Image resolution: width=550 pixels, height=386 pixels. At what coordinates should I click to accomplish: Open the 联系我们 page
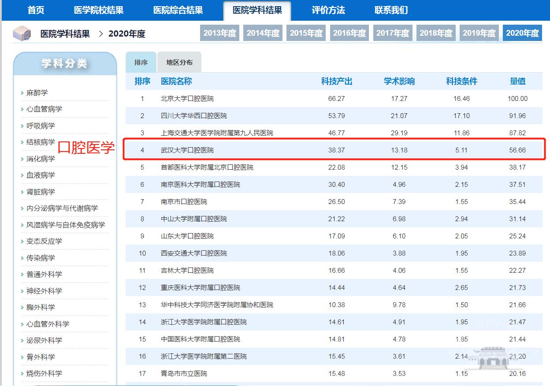tap(391, 10)
